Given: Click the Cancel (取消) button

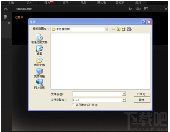Looking at the screenshot, I should click(x=142, y=100).
